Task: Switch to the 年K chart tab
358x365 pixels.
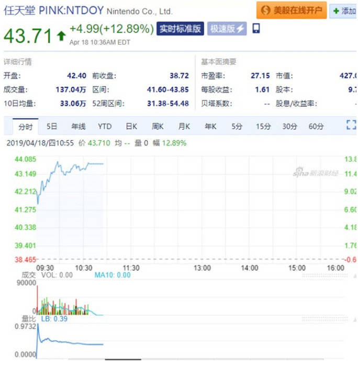Action: coord(210,126)
